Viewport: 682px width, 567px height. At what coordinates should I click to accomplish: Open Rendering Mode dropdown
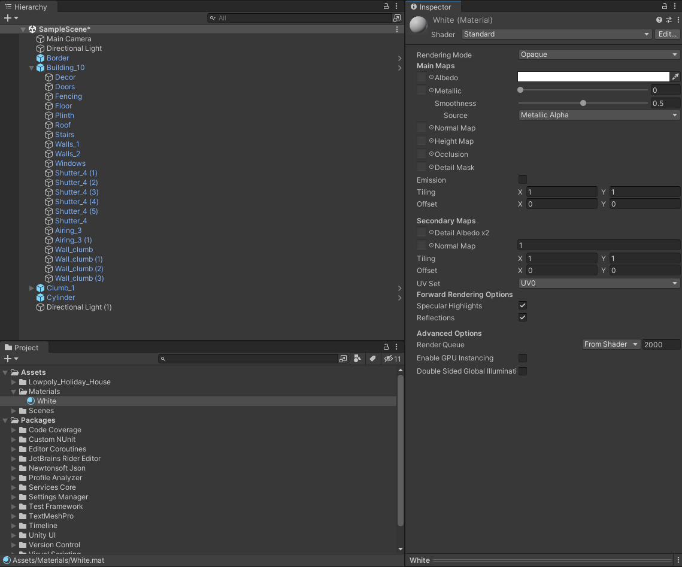(599, 54)
